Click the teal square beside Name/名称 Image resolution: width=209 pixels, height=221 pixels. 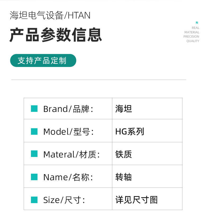pyautogui.click(x=34, y=177)
